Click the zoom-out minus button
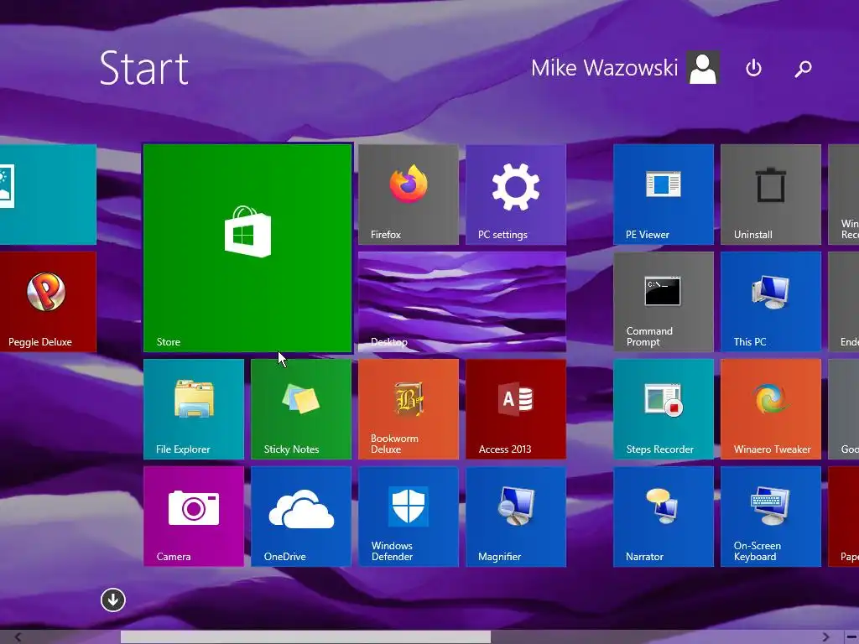This screenshot has height=644, width=859. point(852,637)
